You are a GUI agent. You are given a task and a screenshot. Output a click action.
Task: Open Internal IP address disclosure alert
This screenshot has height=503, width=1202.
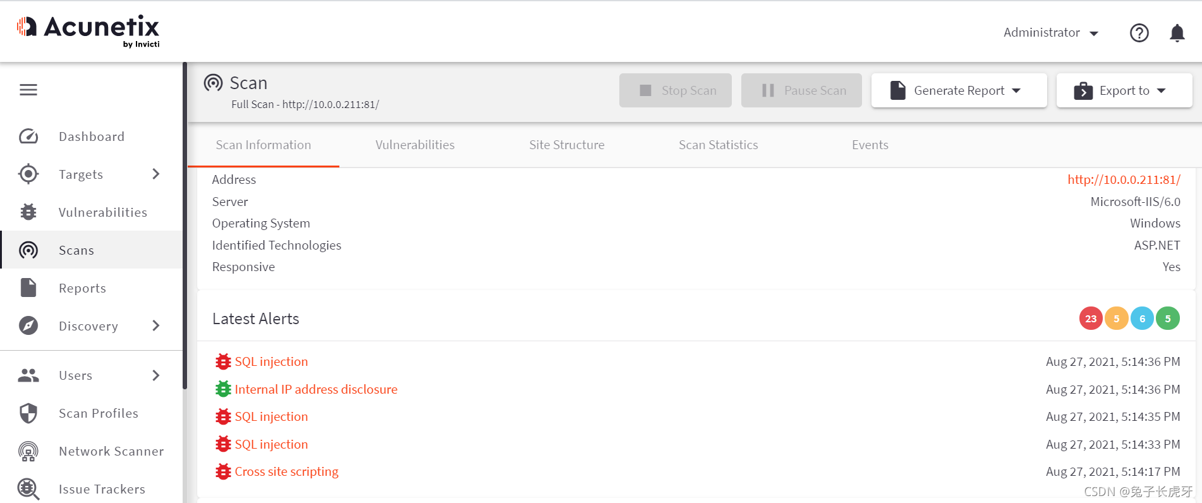pos(316,389)
